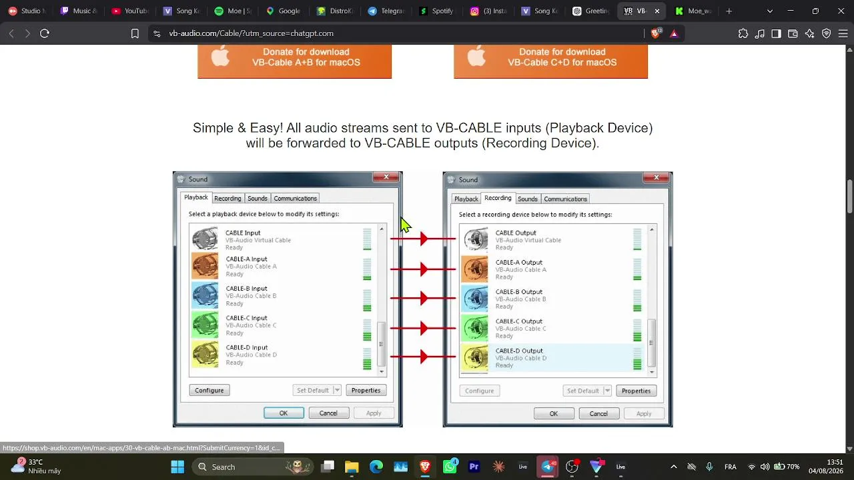Open the Brave VPN shield icon

(826, 33)
